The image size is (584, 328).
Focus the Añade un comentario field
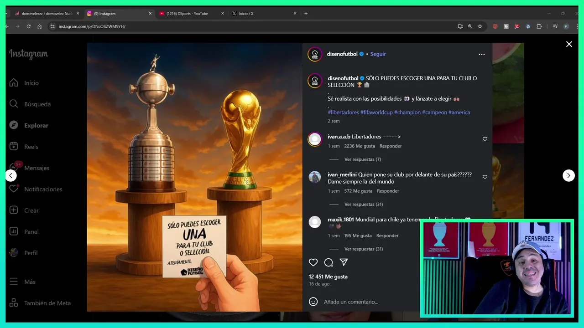tap(351, 302)
